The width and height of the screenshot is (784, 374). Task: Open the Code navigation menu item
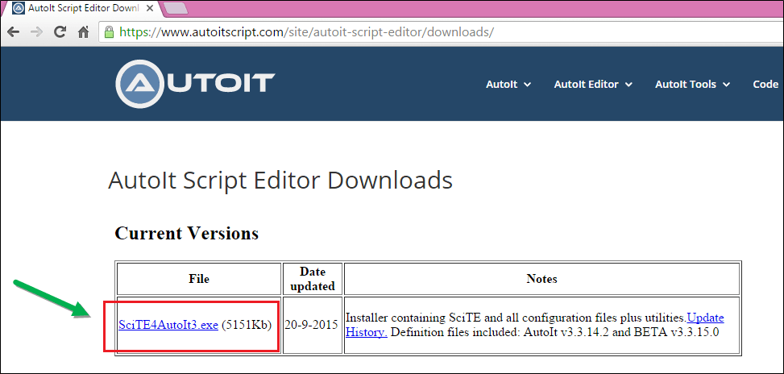(765, 85)
